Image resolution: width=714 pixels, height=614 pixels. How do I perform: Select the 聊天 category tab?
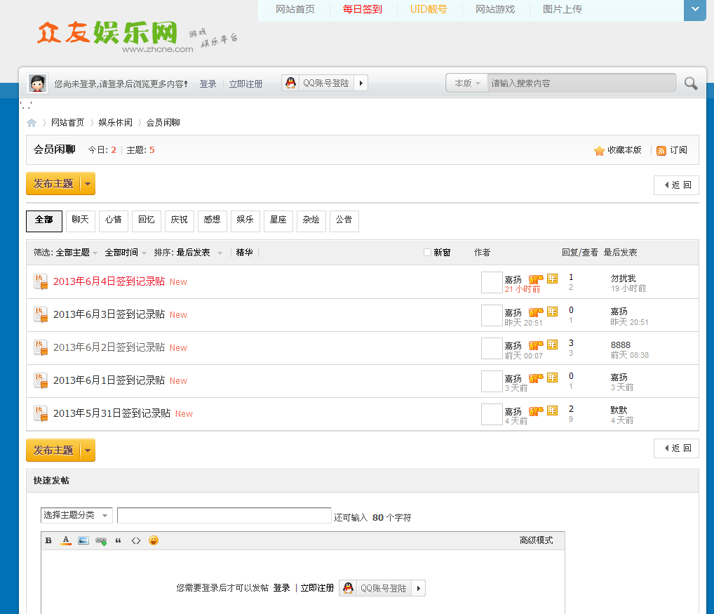click(81, 220)
